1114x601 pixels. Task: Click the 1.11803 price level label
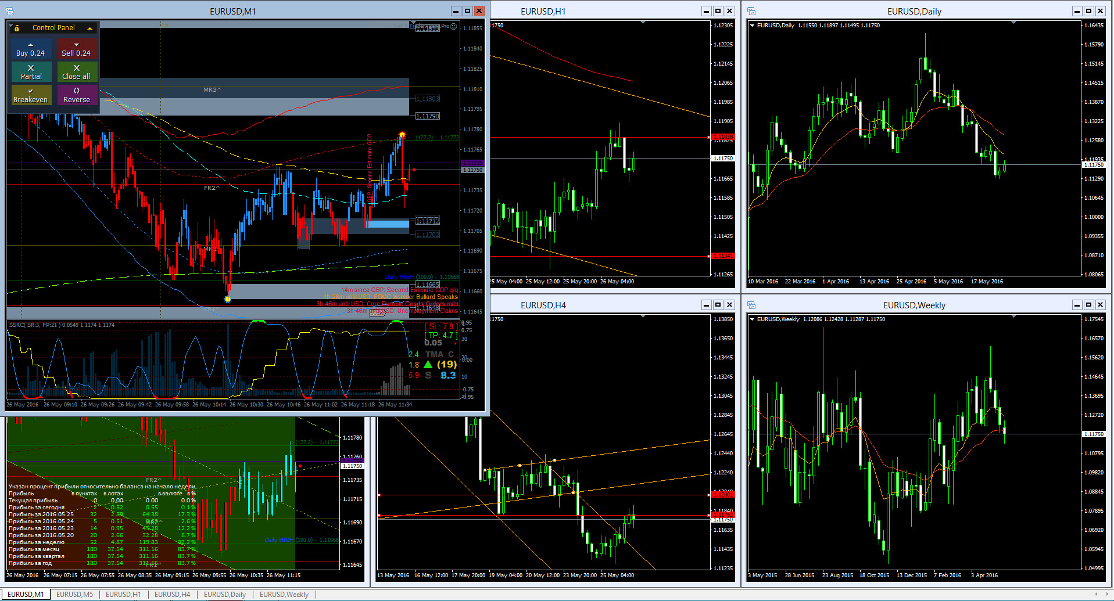click(x=428, y=99)
